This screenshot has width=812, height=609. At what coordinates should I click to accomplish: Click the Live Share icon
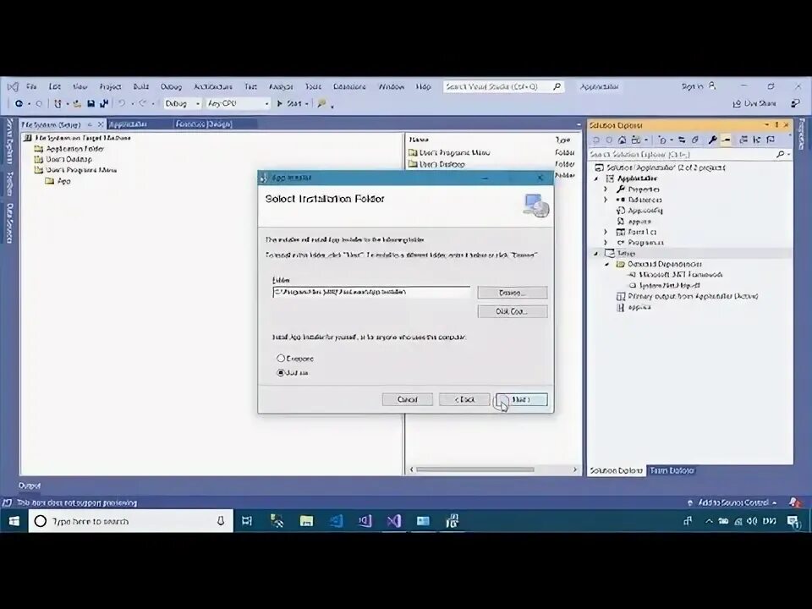point(737,103)
